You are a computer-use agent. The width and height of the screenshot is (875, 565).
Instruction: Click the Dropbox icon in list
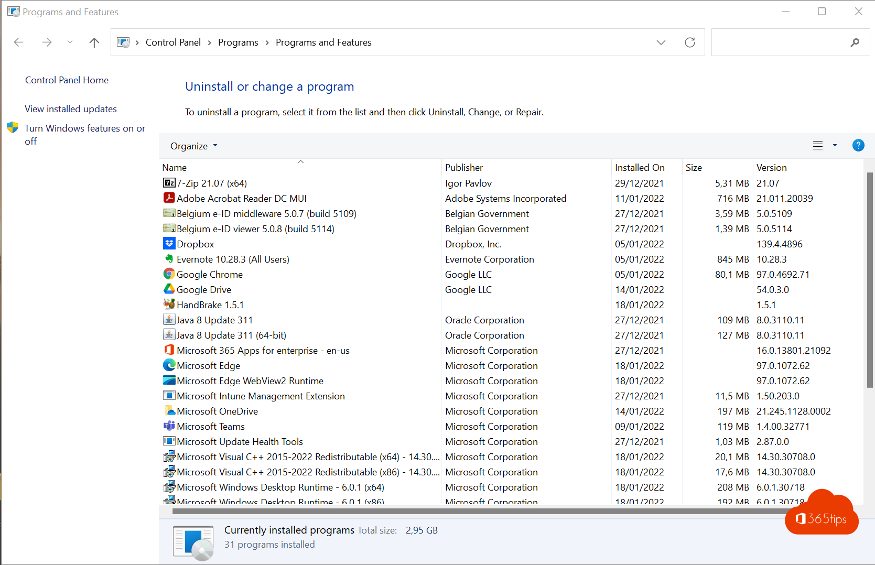pyautogui.click(x=169, y=244)
